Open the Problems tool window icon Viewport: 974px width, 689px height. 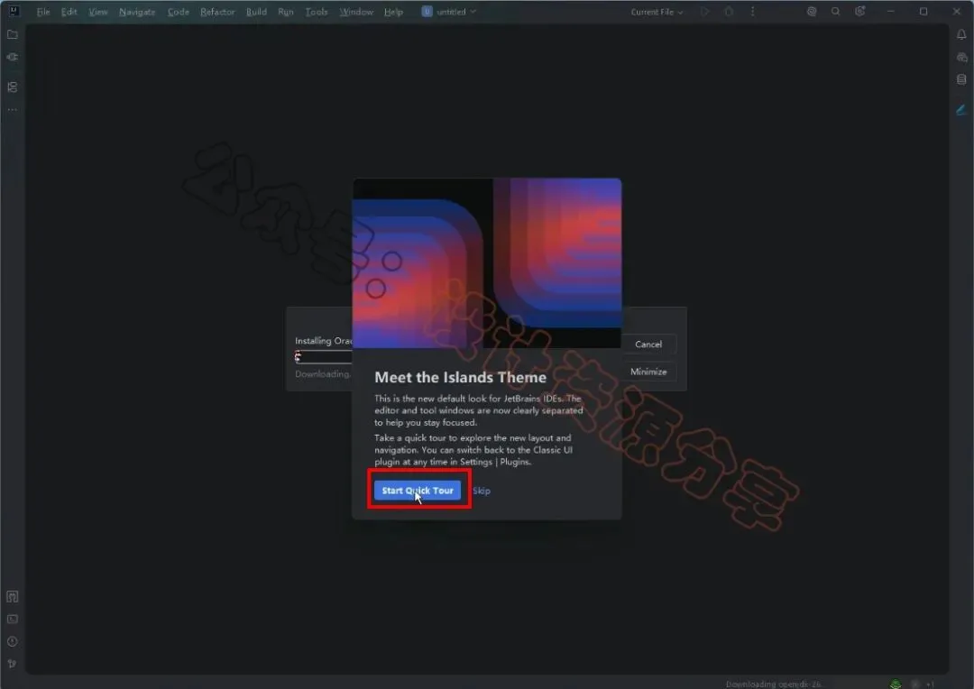point(13,641)
